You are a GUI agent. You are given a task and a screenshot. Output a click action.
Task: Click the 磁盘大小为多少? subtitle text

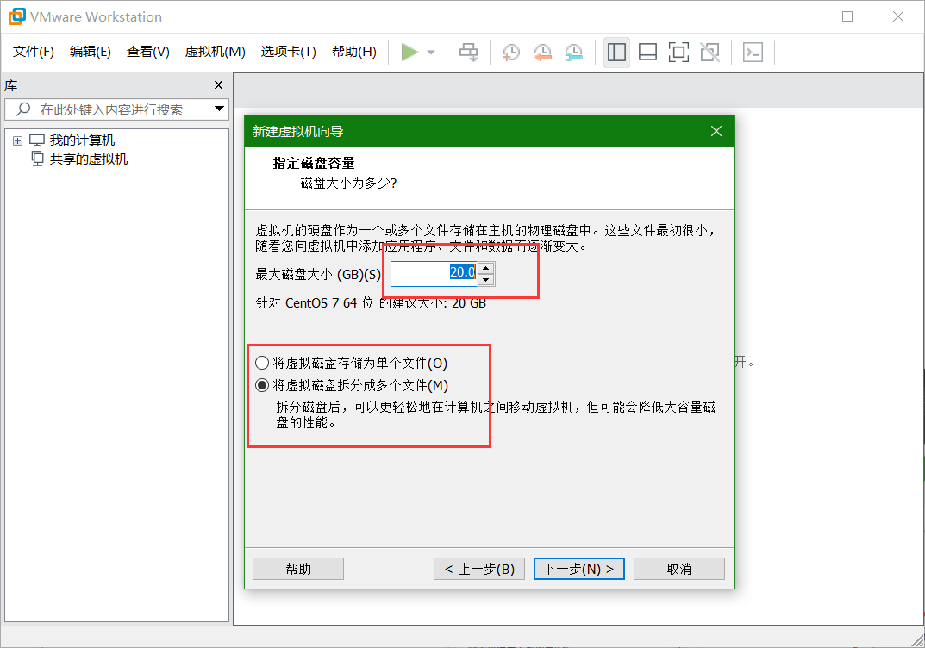tap(348, 184)
